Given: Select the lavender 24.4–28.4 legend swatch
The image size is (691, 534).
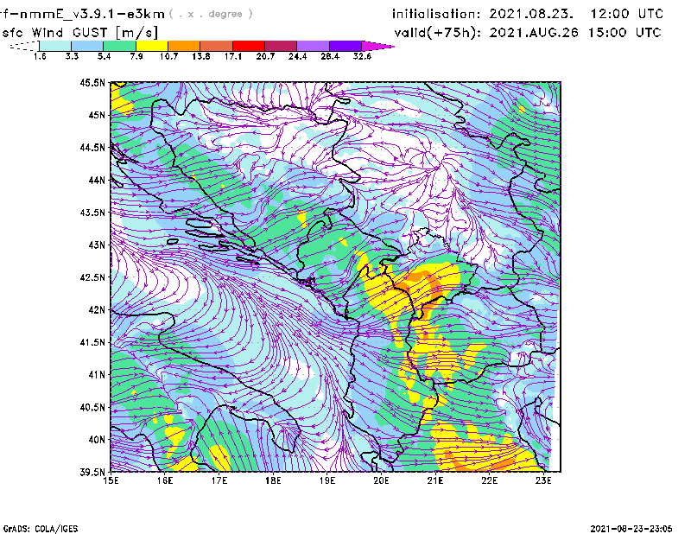Looking at the screenshot, I should pyautogui.click(x=313, y=46).
